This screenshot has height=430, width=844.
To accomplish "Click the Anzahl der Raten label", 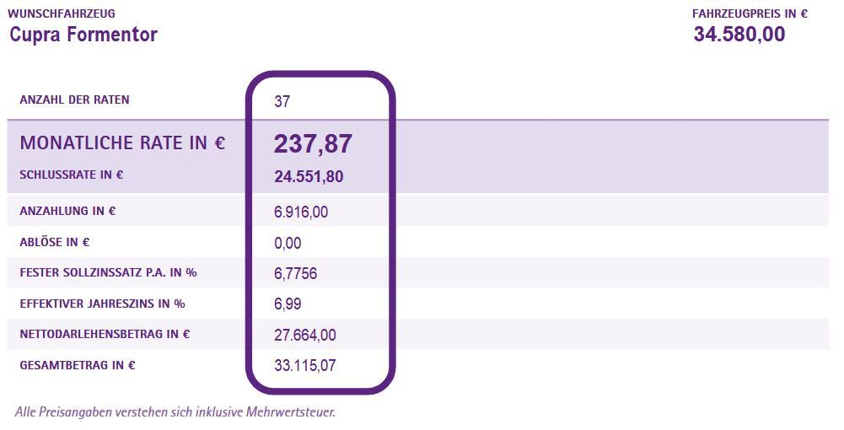I will (74, 100).
